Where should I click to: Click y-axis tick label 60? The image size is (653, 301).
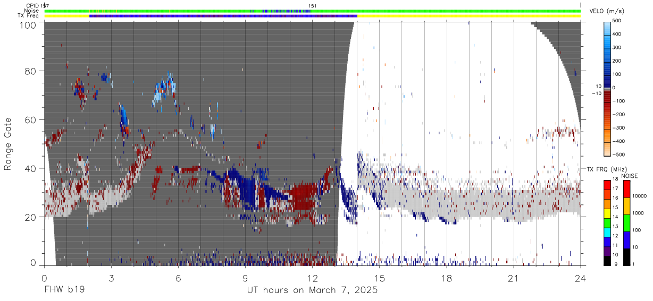click(x=30, y=120)
